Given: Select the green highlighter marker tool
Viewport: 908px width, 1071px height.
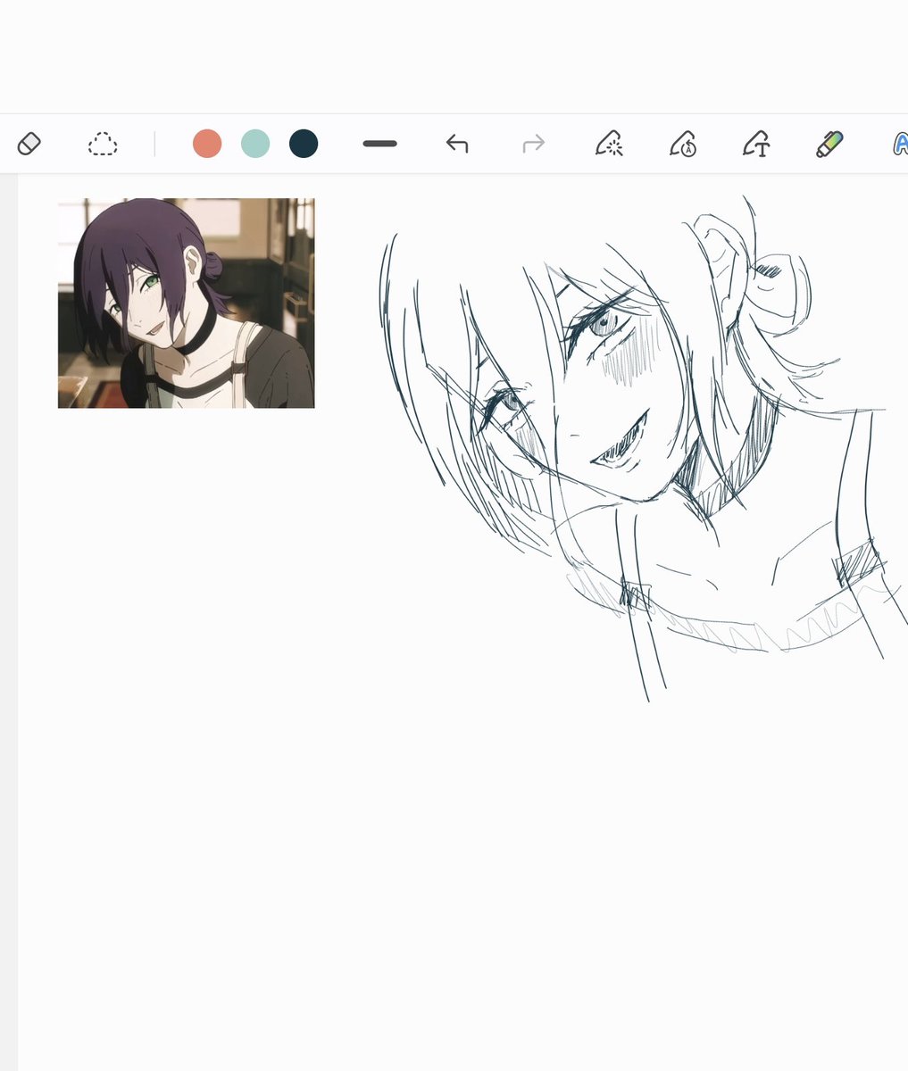Looking at the screenshot, I should [x=829, y=144].
